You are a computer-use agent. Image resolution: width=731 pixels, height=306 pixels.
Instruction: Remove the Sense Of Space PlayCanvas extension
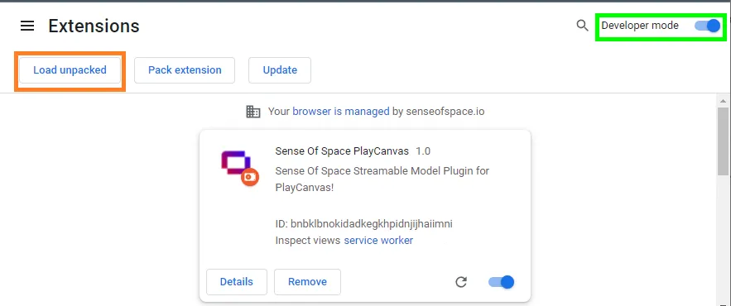point(307,282)
